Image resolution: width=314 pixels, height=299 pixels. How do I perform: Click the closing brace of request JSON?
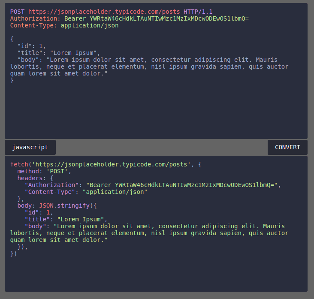point(12,80)
